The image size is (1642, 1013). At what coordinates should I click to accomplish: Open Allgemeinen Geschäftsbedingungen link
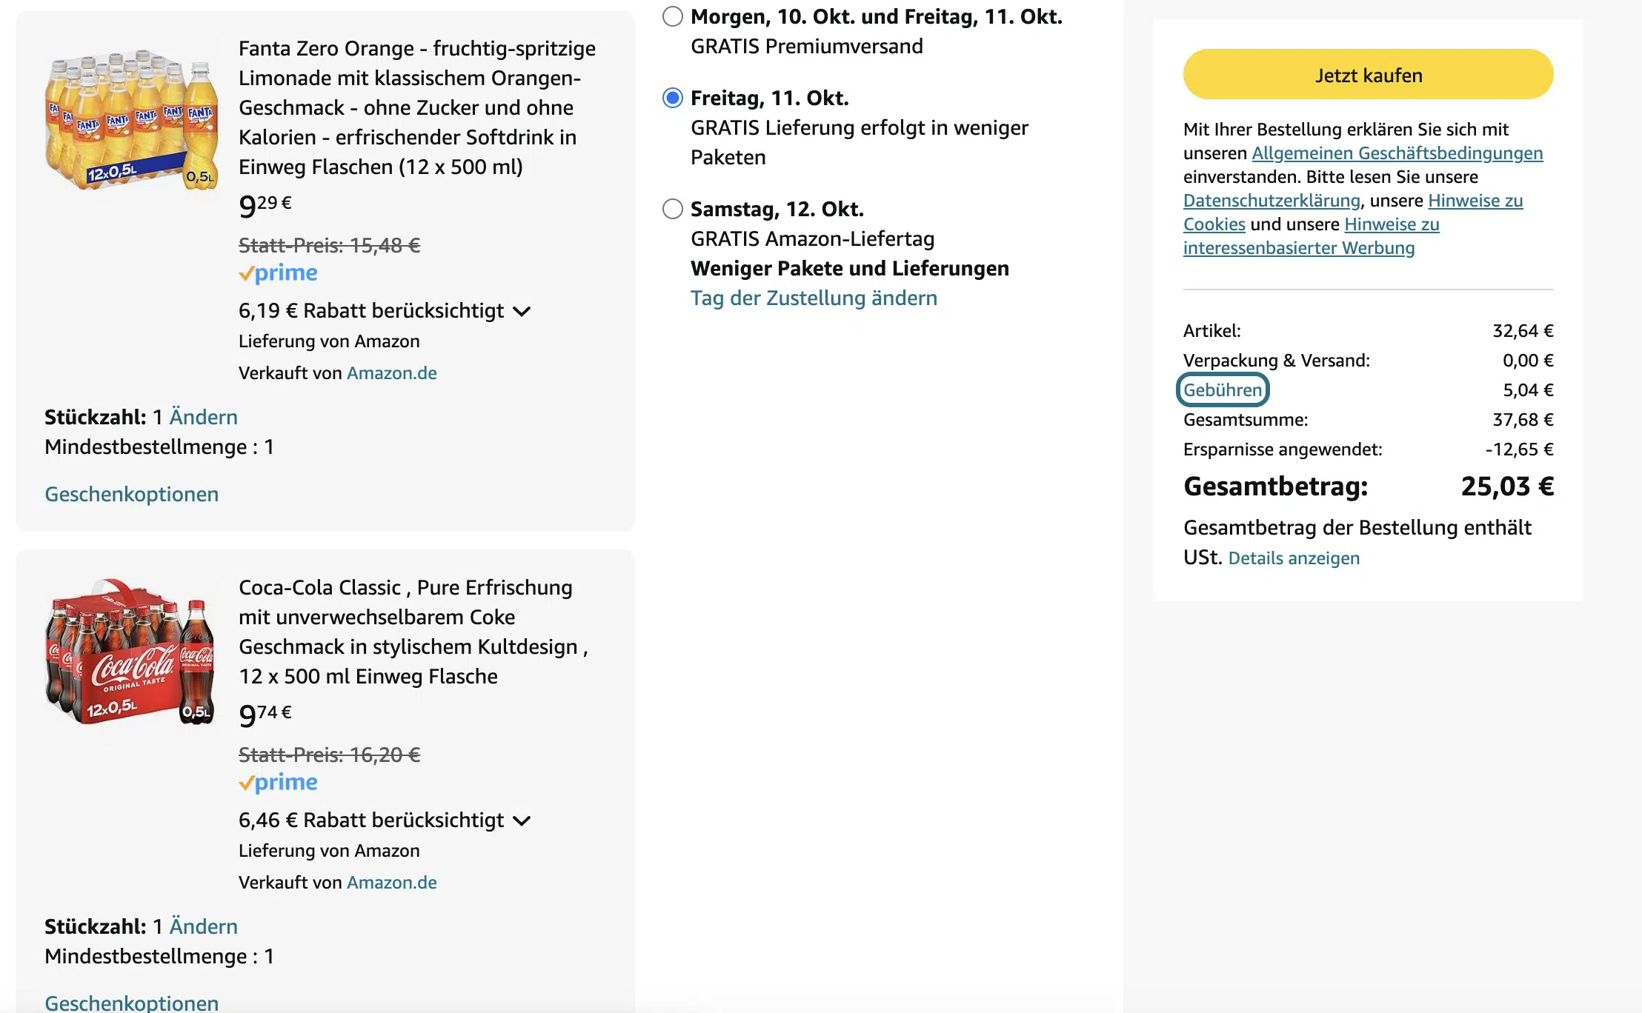point(1397,153)
